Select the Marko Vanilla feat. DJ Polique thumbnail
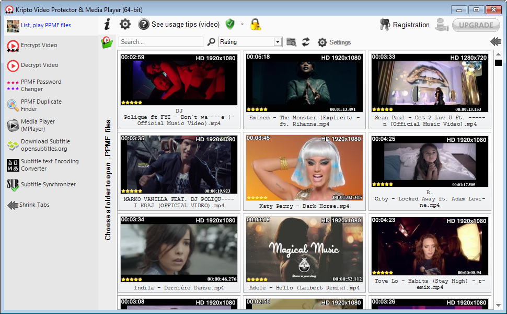The height and width of the screenshot is (314, 507). (179, 164)
